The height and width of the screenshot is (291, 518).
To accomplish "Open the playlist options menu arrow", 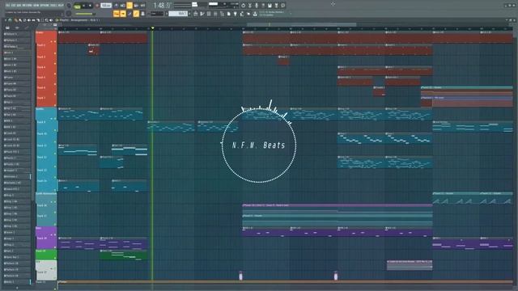I will (6, 20).
